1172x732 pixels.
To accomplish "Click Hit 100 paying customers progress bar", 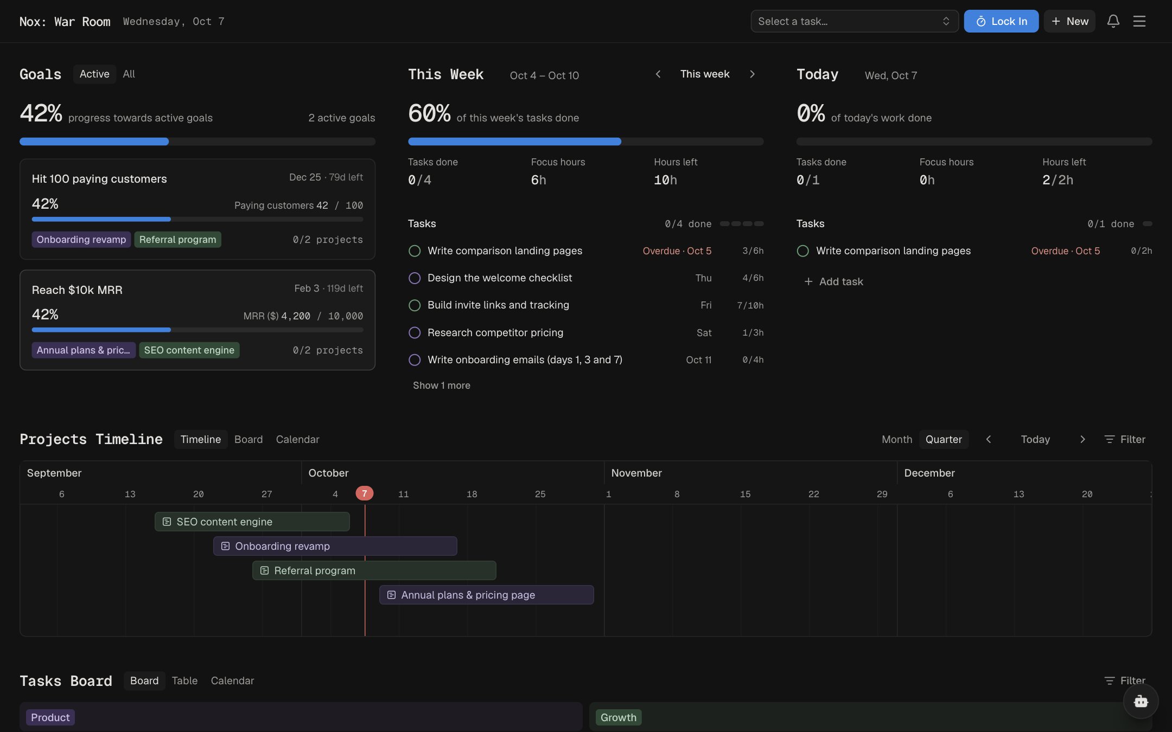I will pyautogui.click(x=198, y=219).
